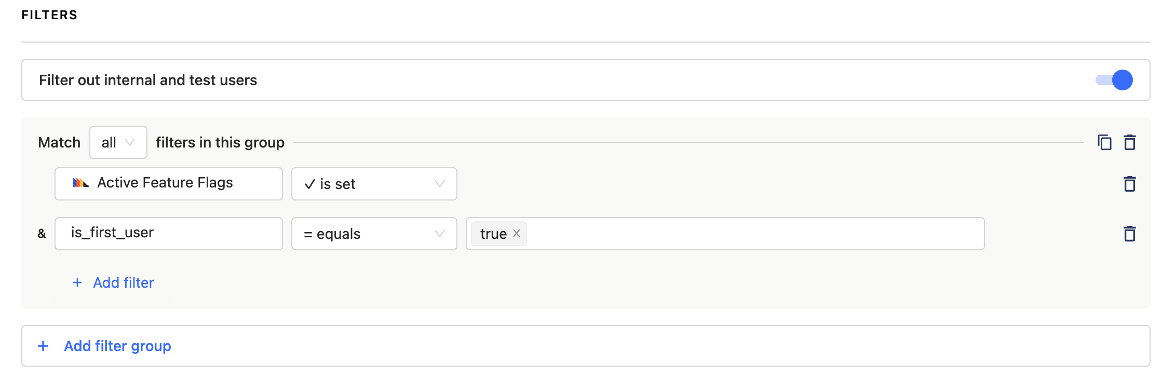Image resolution: width=1162 pixels, height=376 pixels.
Task: Click the Add filter link
Action: click(123, 283)
